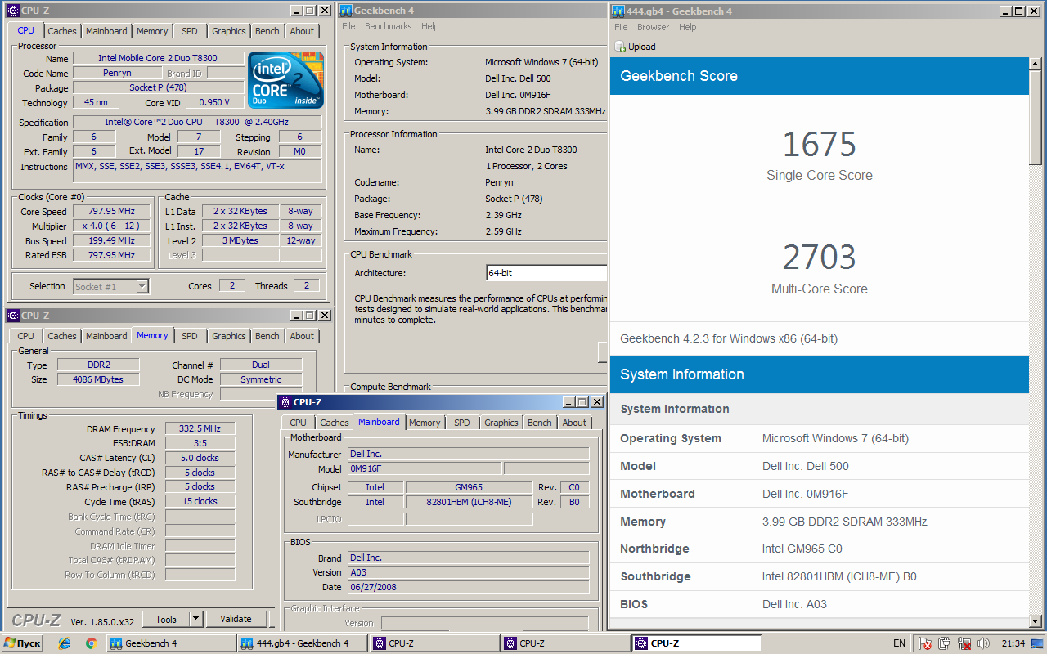Open the Start (Пуск) menu

[x=22, y=643]
